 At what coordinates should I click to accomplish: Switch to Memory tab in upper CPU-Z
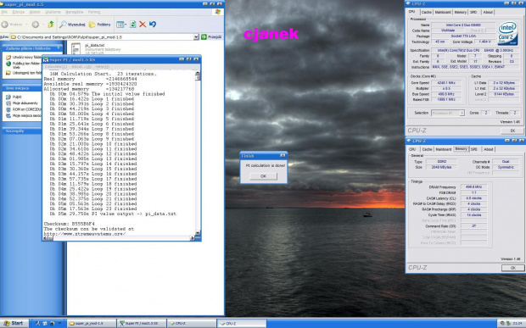pos(460,12)
